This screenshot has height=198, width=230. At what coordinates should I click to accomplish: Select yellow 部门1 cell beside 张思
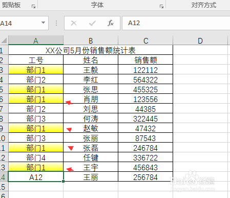click(36, 89)
